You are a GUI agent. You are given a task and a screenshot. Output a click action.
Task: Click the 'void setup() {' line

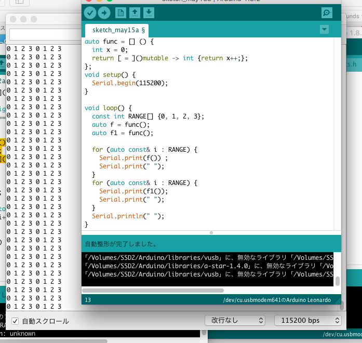coord(110,75)
